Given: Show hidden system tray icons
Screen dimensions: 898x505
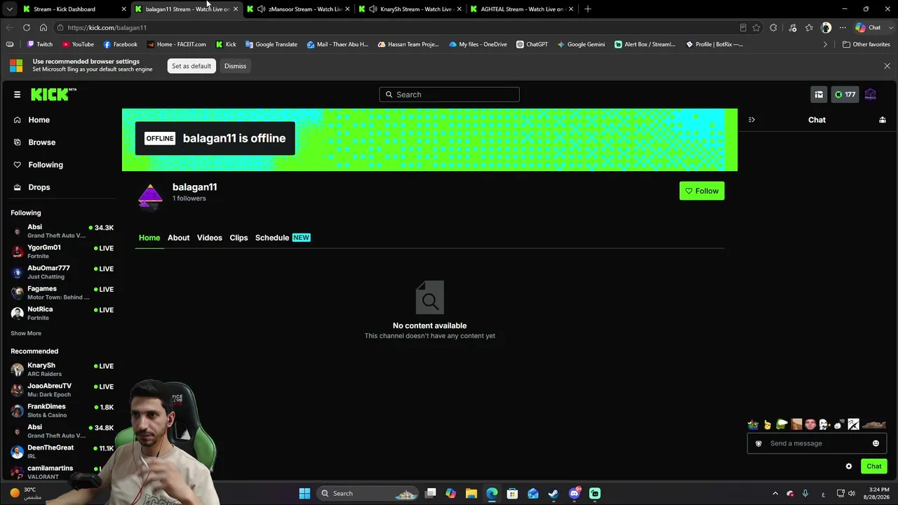Looking at the screenshot, I should click(775, 494).
